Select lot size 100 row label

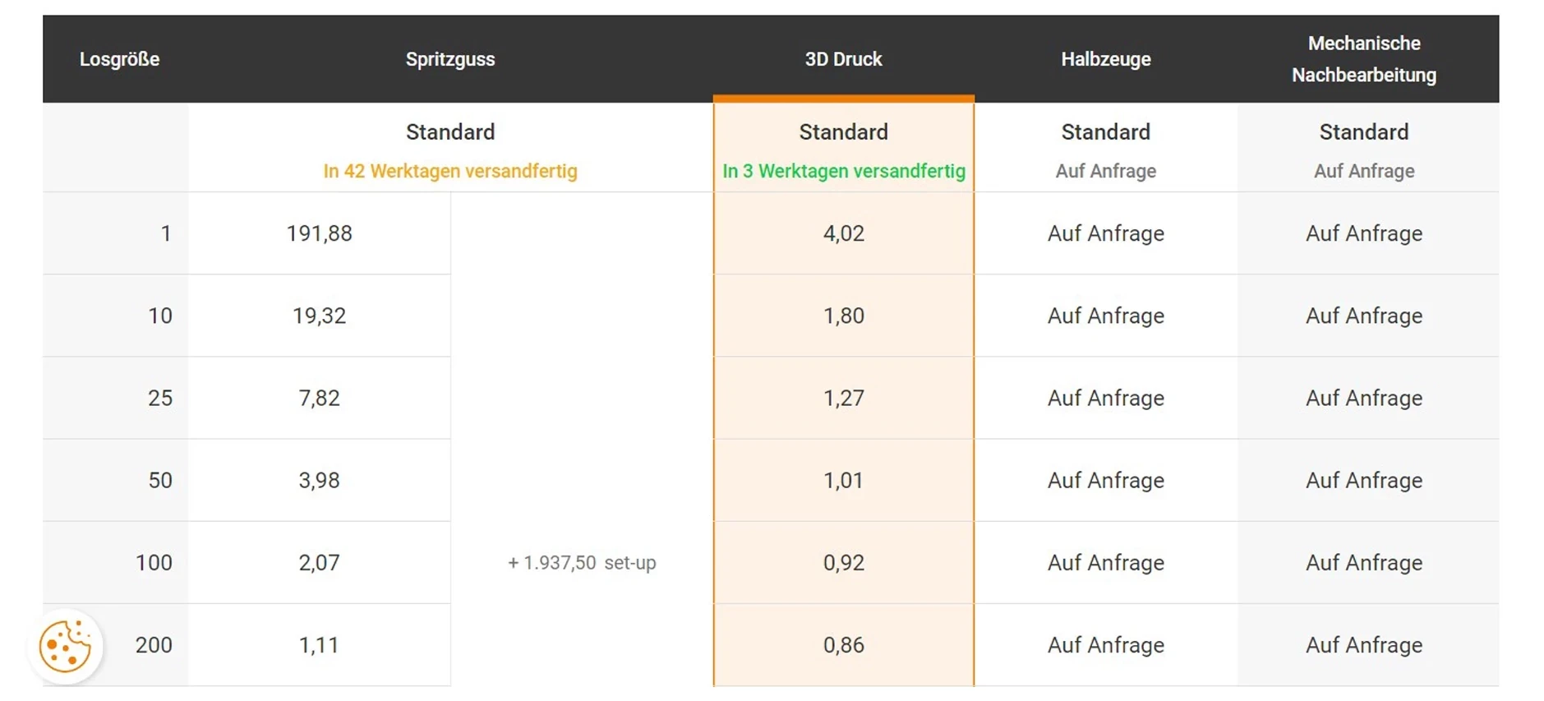pos(154,563)
